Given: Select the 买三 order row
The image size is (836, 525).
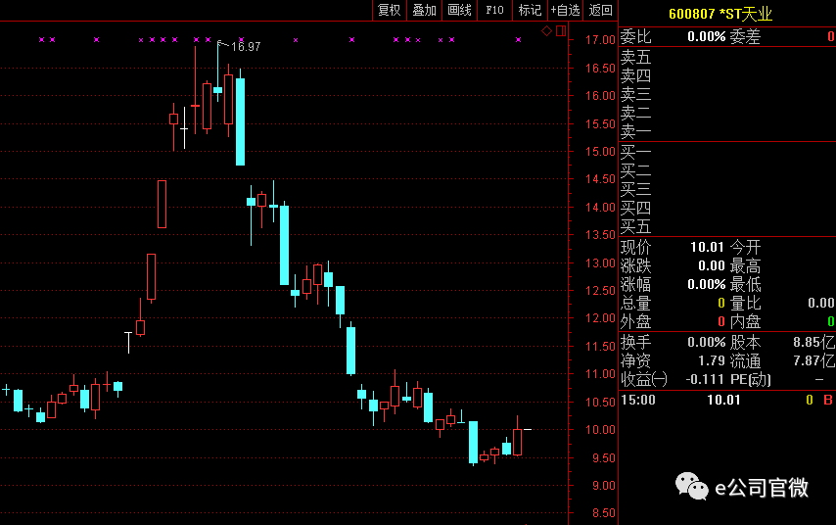Looking at the screenshot, I should point(727,190).
